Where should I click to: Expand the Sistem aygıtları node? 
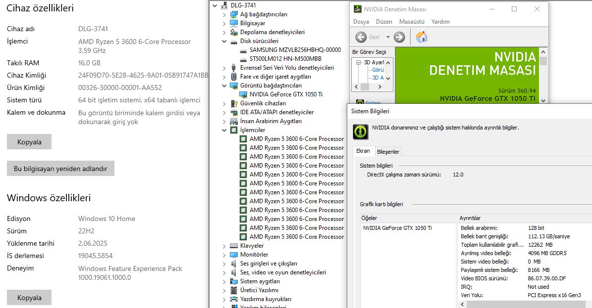(224, 282)
